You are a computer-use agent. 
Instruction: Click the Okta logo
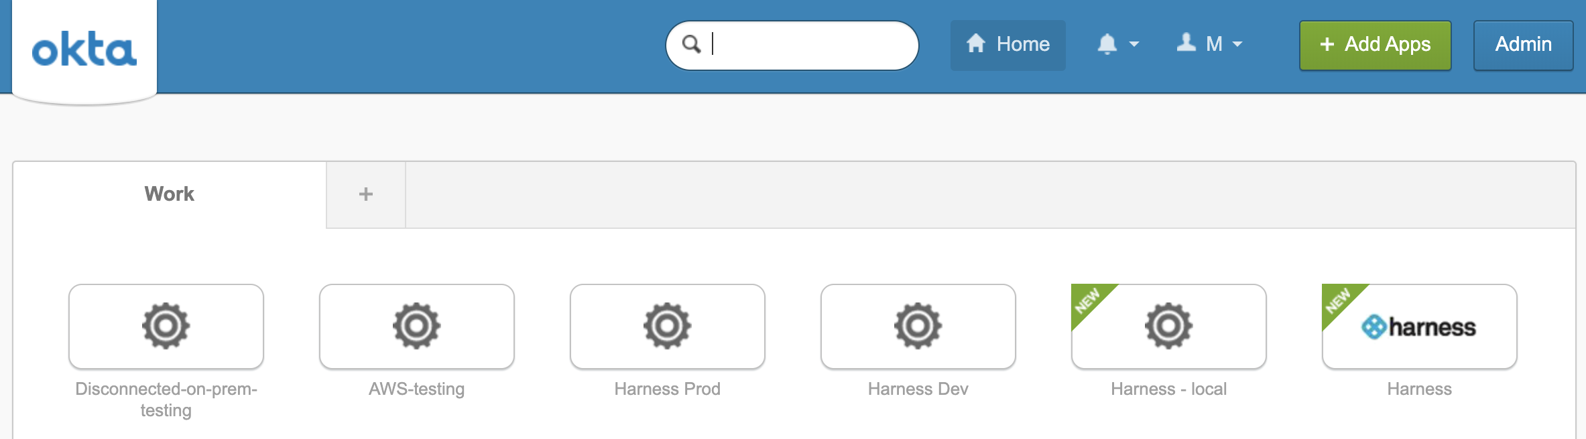pos(84,49)
